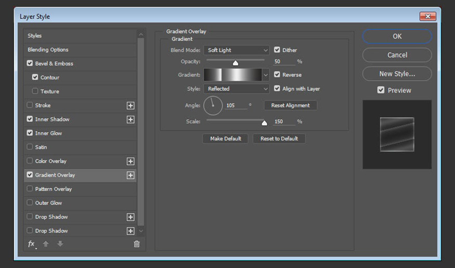Viewport: 455px width, 268px height.
Task: Open the Styles section
Action: (x=35, y=36)
